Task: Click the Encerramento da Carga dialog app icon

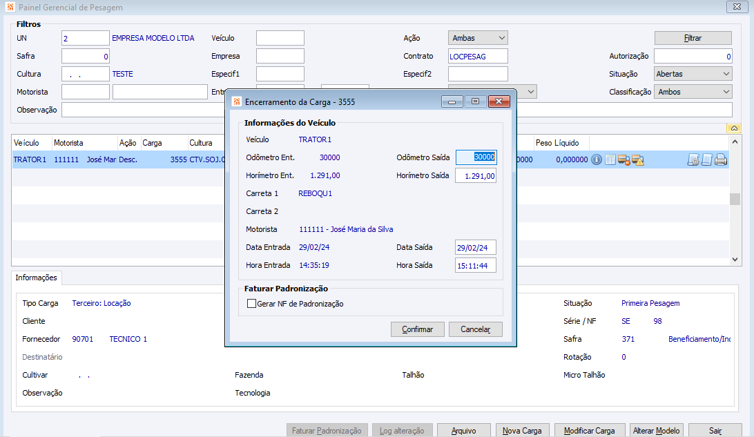Action: pos(237,101)
